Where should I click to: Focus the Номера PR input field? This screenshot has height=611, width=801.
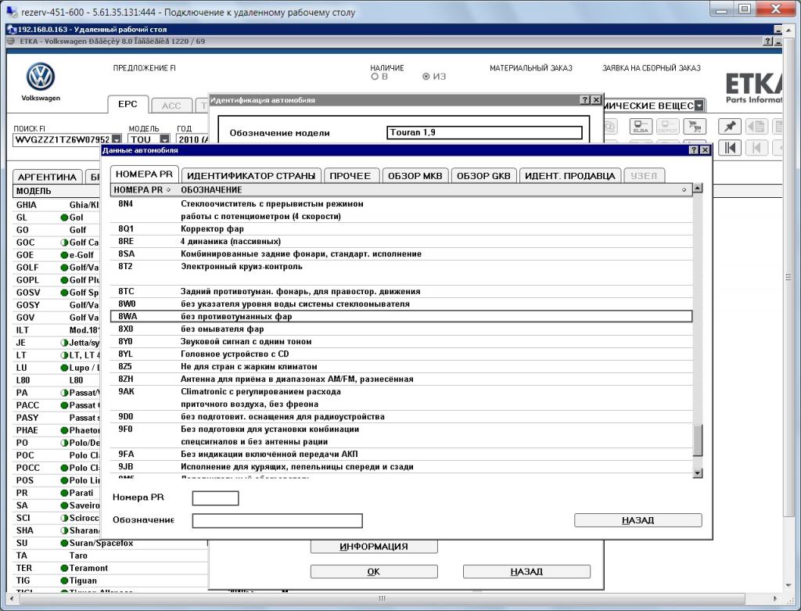[216, 498]
